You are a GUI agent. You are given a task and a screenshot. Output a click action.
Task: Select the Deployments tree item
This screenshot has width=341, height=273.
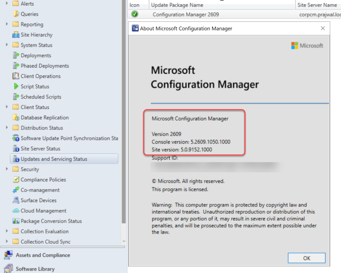click(36, 55)
